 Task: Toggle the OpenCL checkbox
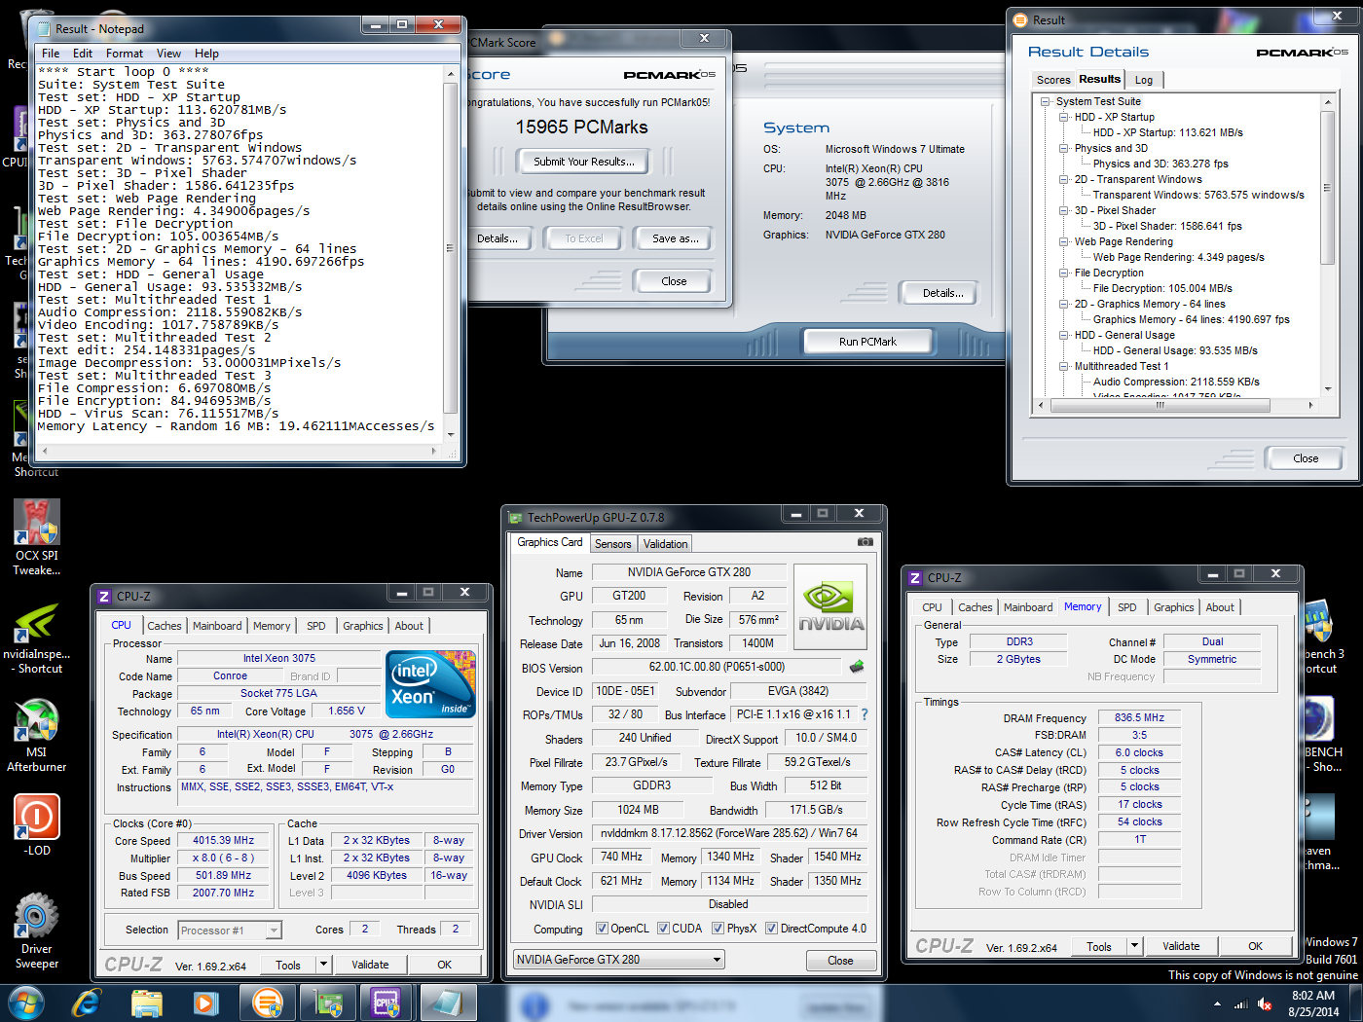pyautogui.click(x=602, y=929)
